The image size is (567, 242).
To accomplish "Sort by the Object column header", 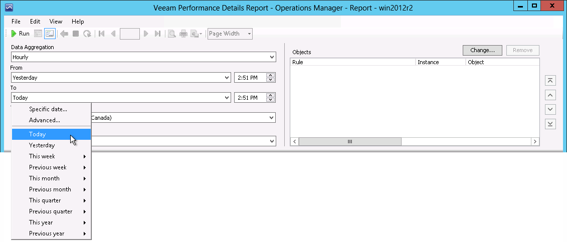I will tap(502, 62).
